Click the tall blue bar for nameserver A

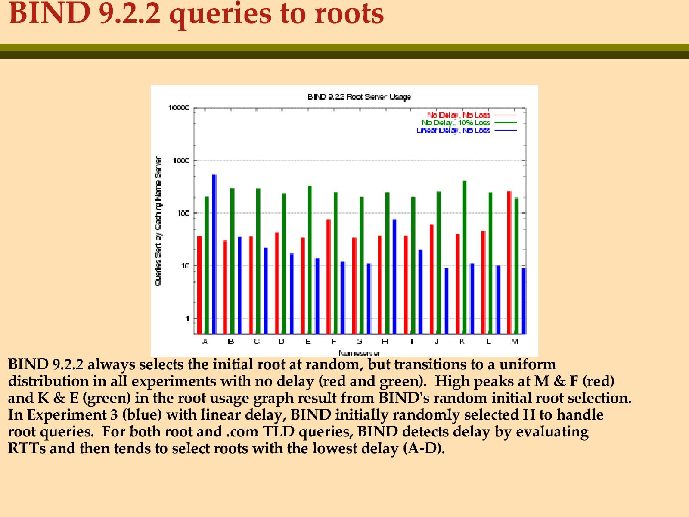(214, 254)
